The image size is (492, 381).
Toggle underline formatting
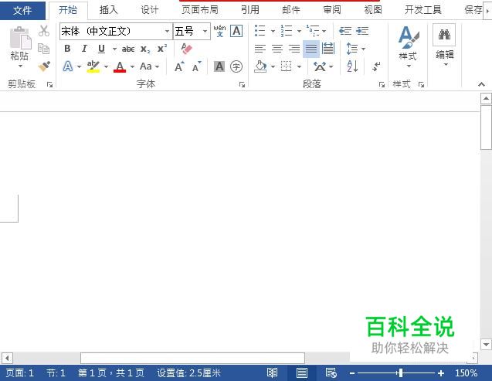(x=101, y=49)
